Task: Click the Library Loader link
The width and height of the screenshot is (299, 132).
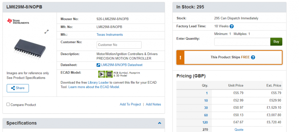Action: coord(98,82)
